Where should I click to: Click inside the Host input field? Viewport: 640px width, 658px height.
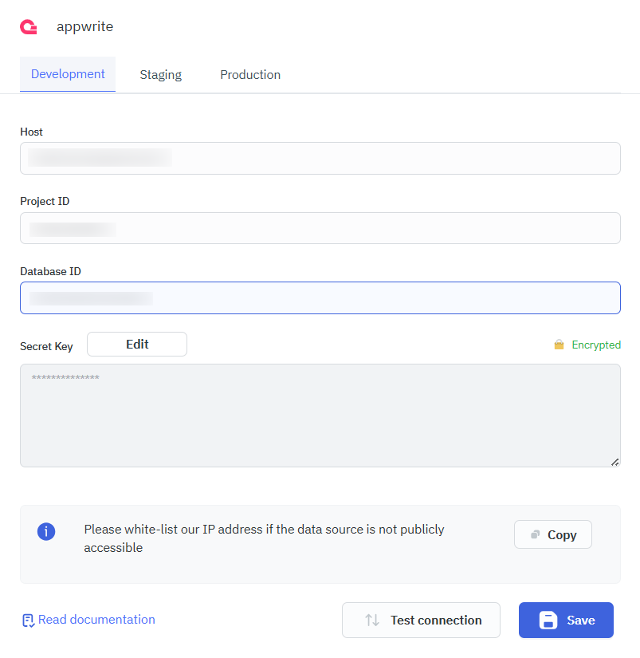[x=319, y=158]
